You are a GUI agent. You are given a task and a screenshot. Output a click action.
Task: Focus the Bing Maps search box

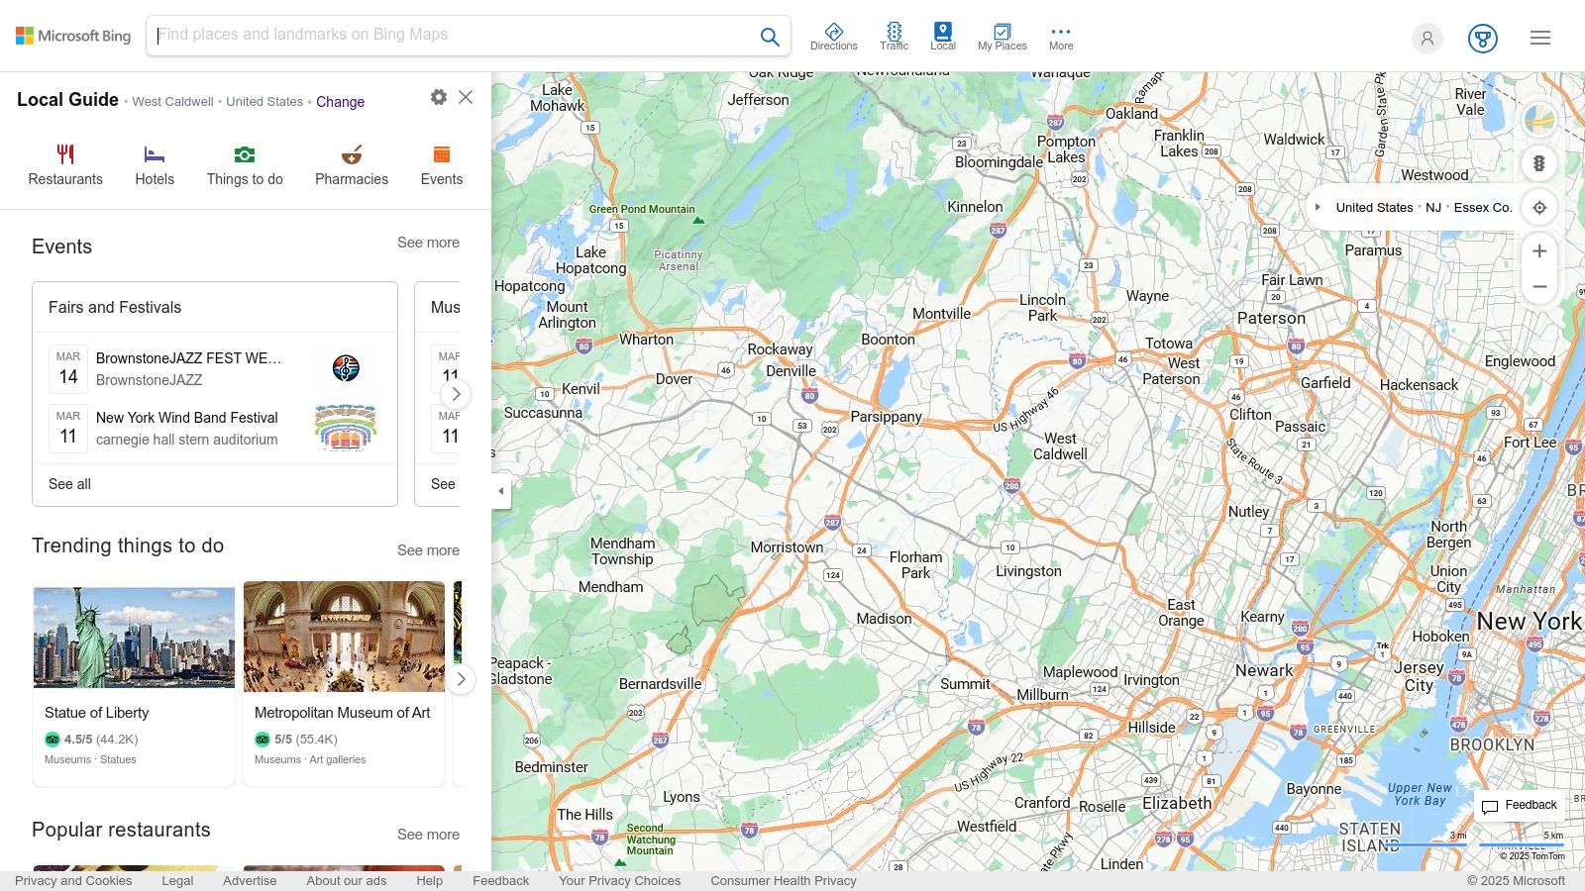456,36
